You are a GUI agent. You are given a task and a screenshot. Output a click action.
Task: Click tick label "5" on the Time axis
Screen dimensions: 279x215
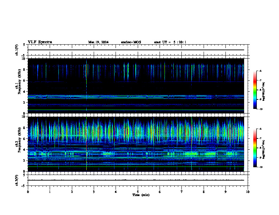pyautogui.click(x=138, y=192)
